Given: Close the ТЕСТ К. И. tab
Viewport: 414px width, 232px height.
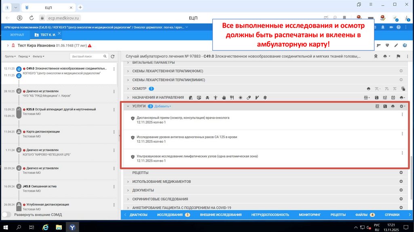Looking at the screenshot, I should 59,33.
